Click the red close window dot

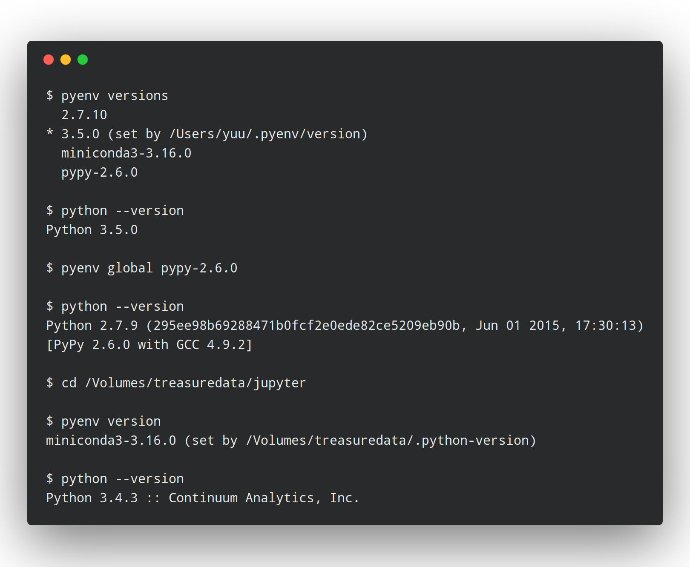click(49, 60)
